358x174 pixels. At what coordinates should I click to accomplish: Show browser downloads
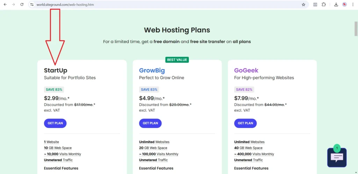click(x=336, y=5)
